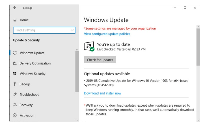The width and height of the screenshot is (203, 125).
Task: Click the back arrow icon
Action: point(15,8)
